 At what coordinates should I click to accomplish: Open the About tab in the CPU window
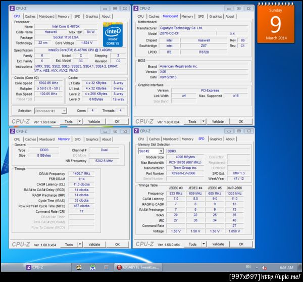pos(106,17)
